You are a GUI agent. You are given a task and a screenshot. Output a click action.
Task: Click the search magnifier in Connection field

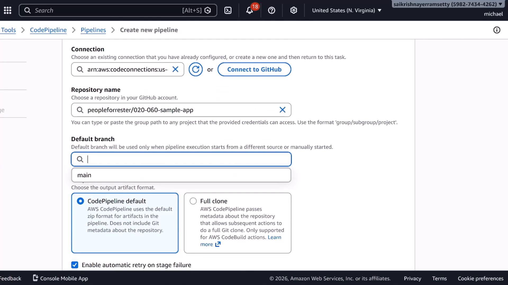pyautogui.click(x=80, y=69)
